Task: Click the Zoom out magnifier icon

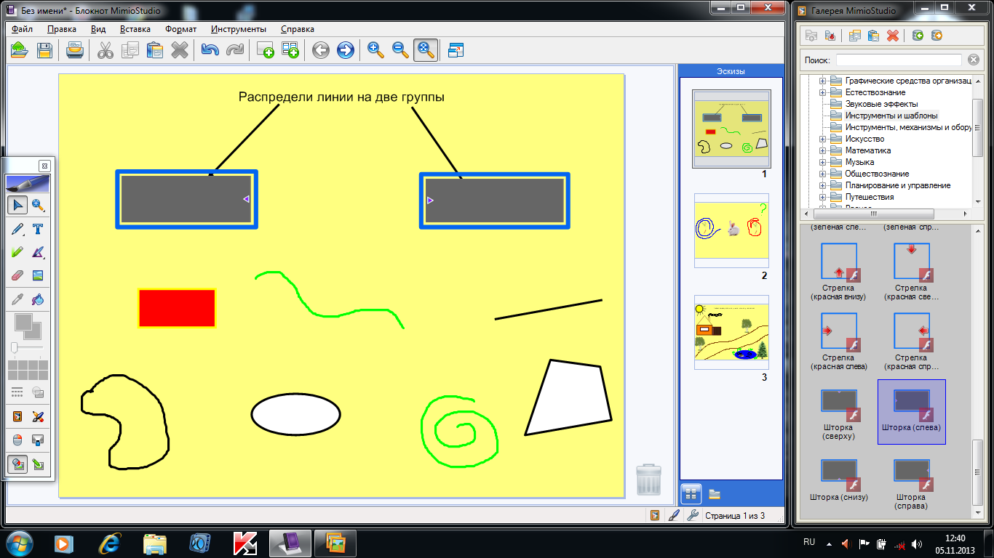Action: (400, 50)
